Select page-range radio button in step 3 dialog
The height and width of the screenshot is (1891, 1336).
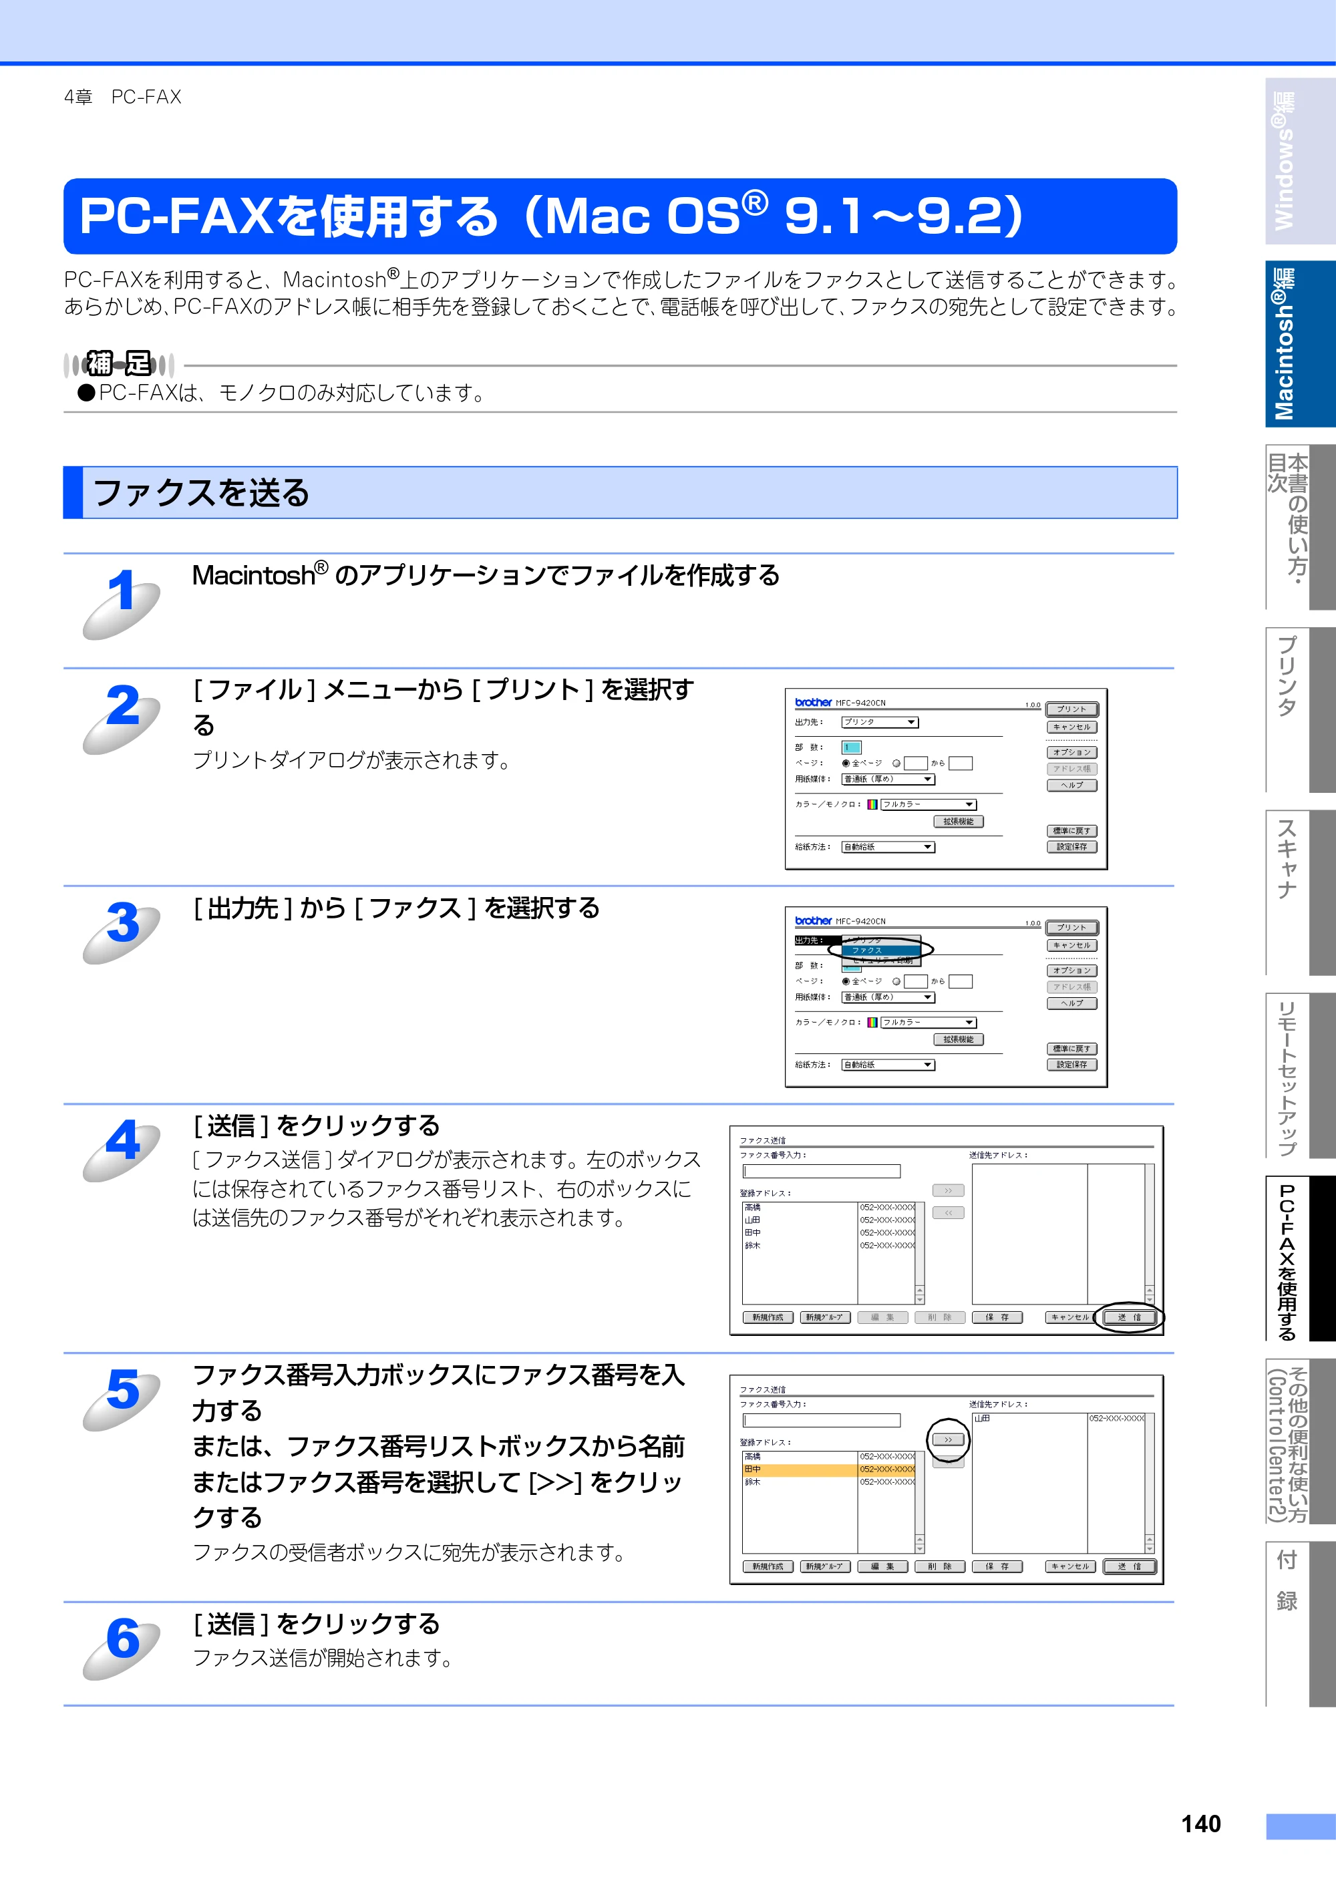click(x=896, y=982)
